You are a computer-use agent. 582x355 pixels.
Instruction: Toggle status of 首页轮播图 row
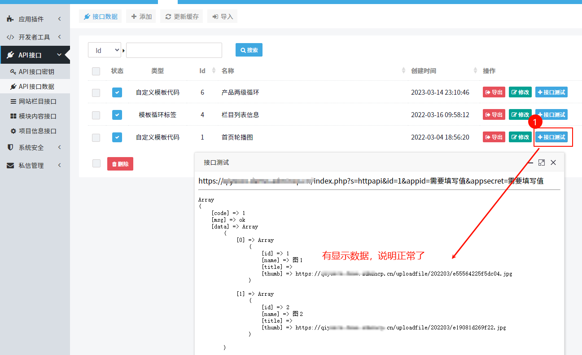coord(117,137)
